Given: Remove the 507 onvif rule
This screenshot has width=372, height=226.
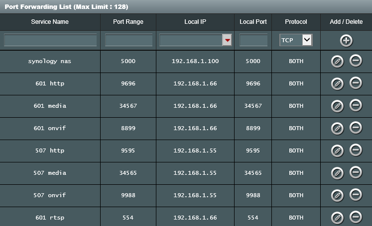Looking at the screenshot, I should tap(356, 195).
